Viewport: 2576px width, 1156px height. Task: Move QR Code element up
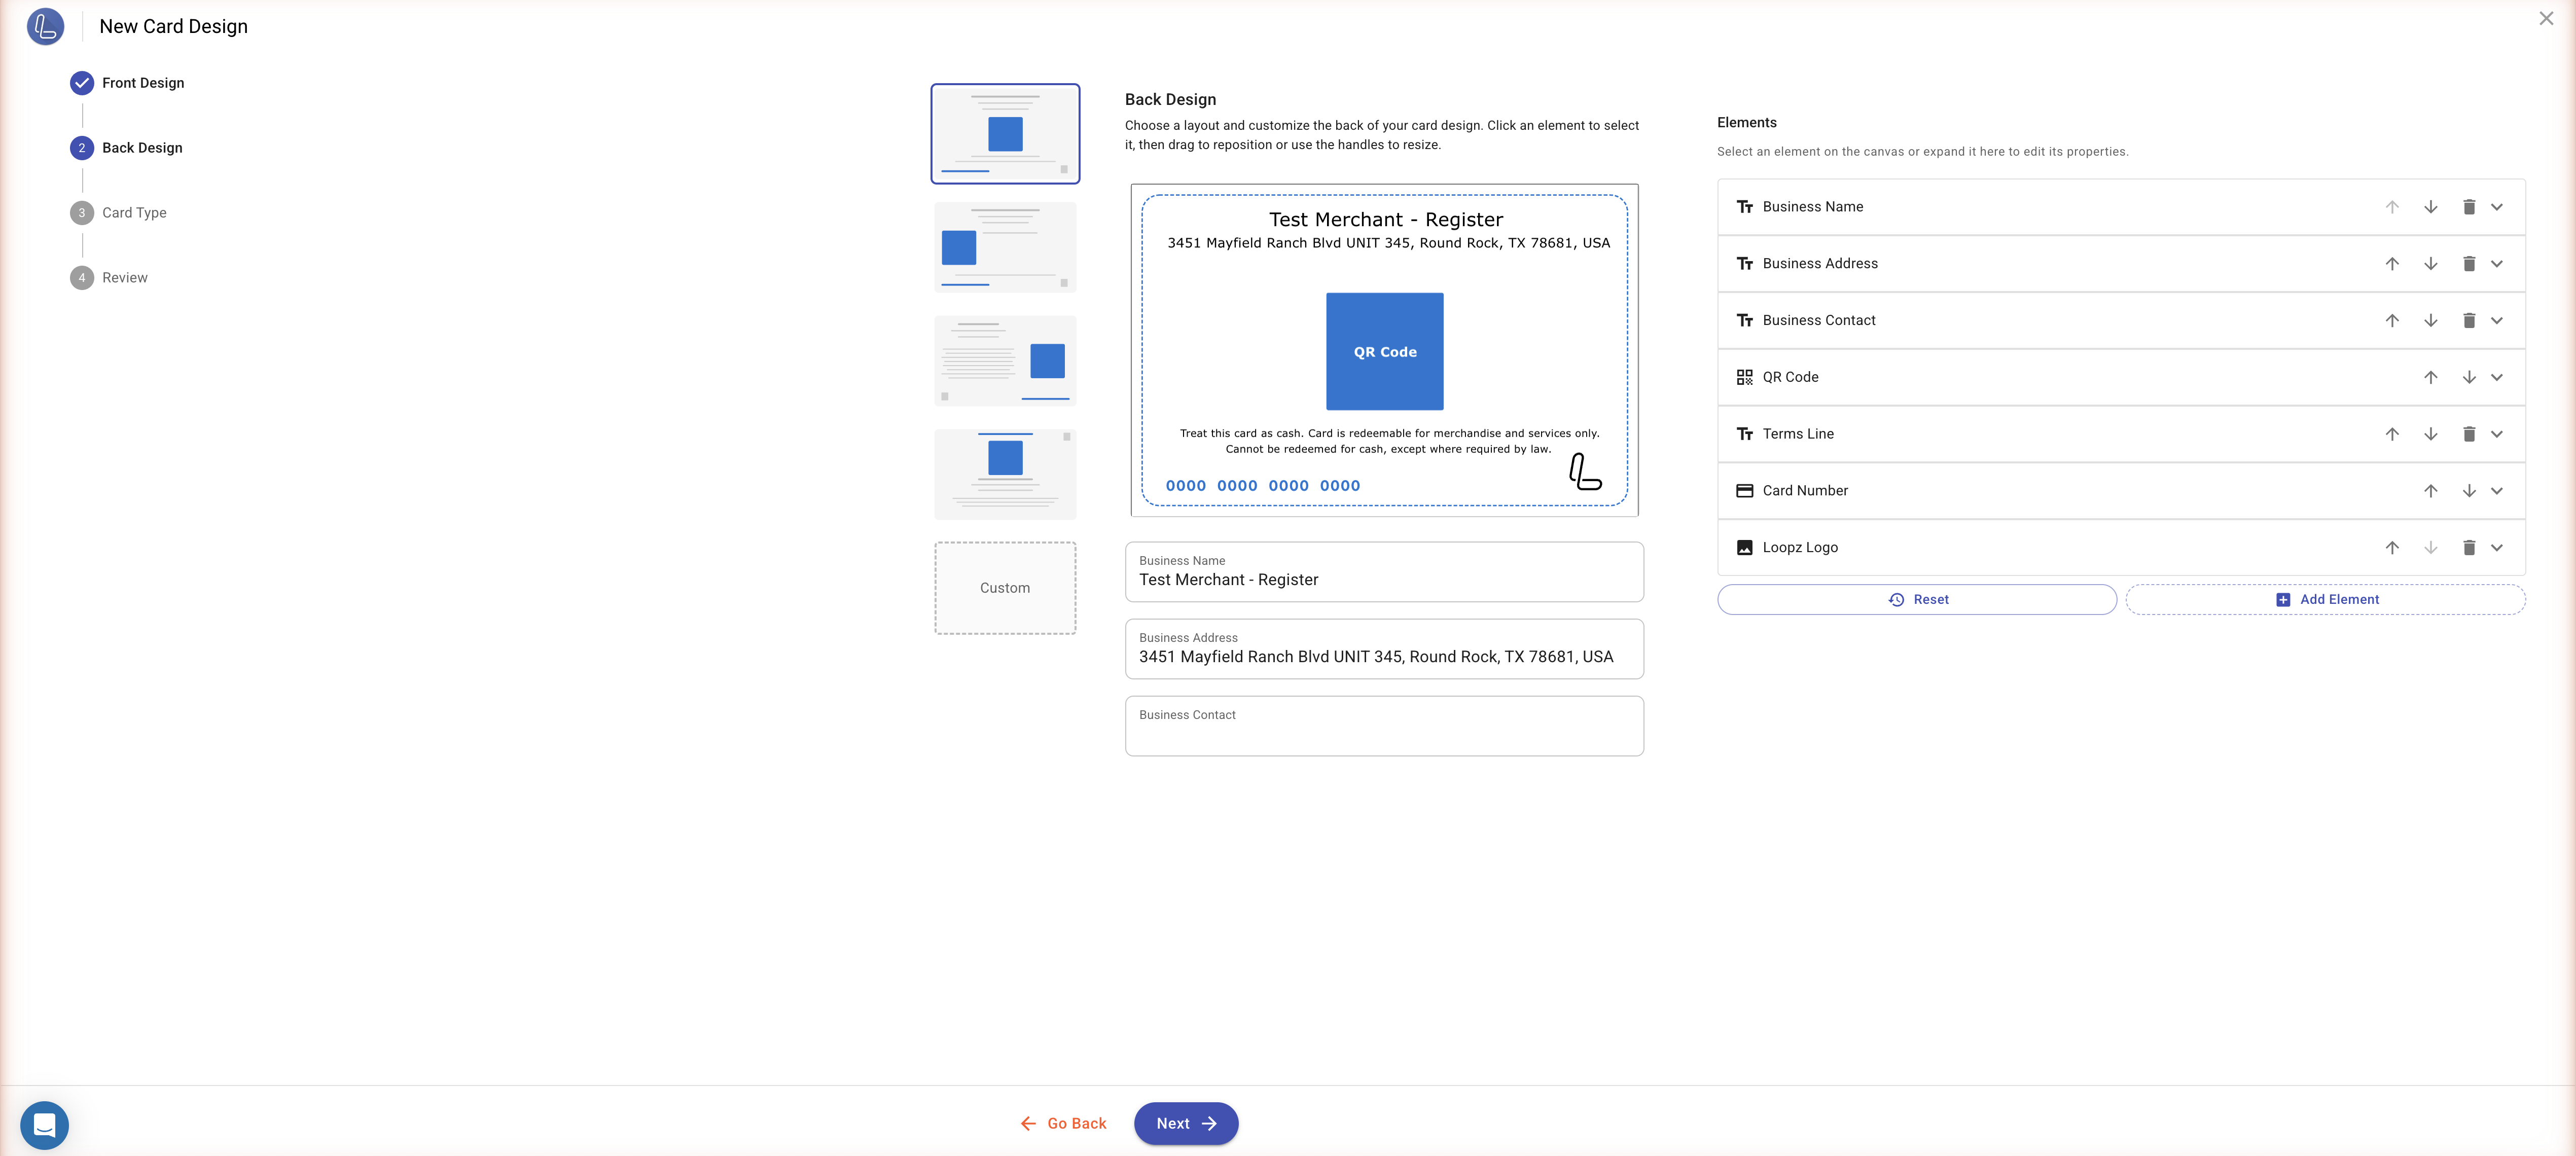coord(2430,377)
